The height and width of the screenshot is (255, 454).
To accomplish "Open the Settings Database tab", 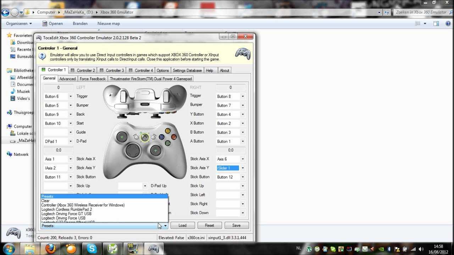I will click(x=187, y=70).
